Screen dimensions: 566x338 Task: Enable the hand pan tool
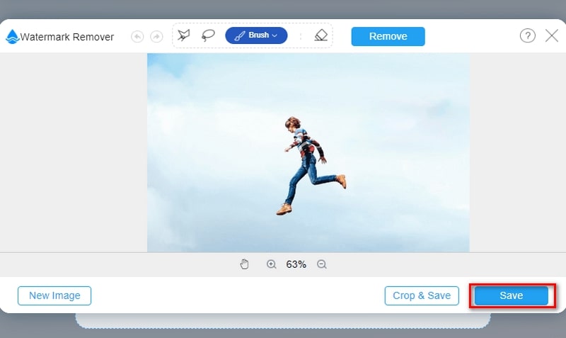245,264
